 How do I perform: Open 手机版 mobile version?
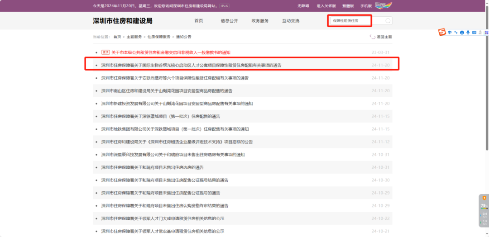(366, 6)
